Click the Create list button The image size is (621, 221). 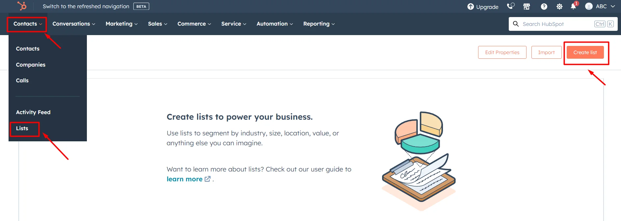[x=585, y=52]
